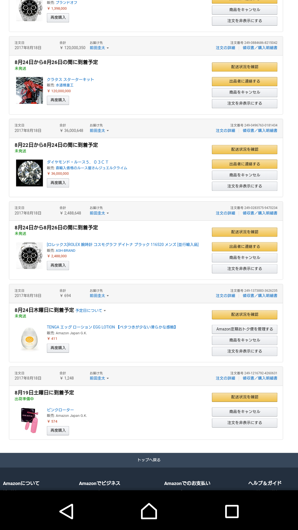Screen dimensions: 298x530
Task: Expand 前田圭太 recipient dropdown for ¥120,000,350 order
Action: pyautogui.click(x=99, y=48)
